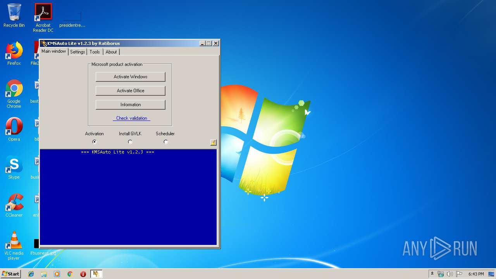Click the Information button
Screen dimensions: 496x279
point(131,105)
